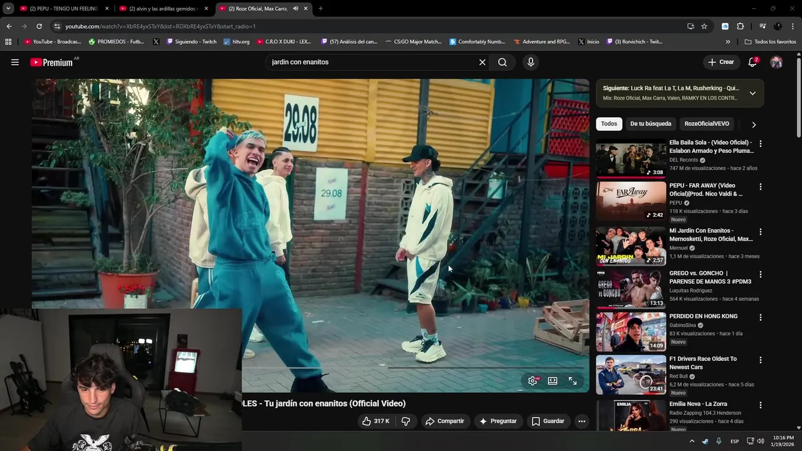View site information icon in address bar
This screenshot has width=802, height=451.
pos(57,26)
